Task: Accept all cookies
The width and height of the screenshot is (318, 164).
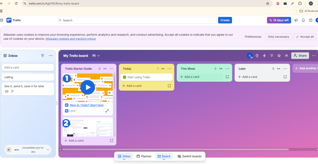Action: (305, 37)
